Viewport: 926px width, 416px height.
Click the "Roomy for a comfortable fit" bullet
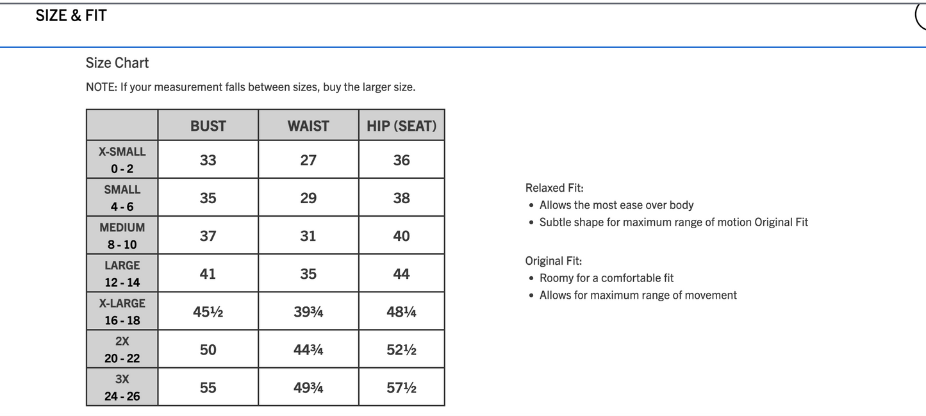(606, 278)
